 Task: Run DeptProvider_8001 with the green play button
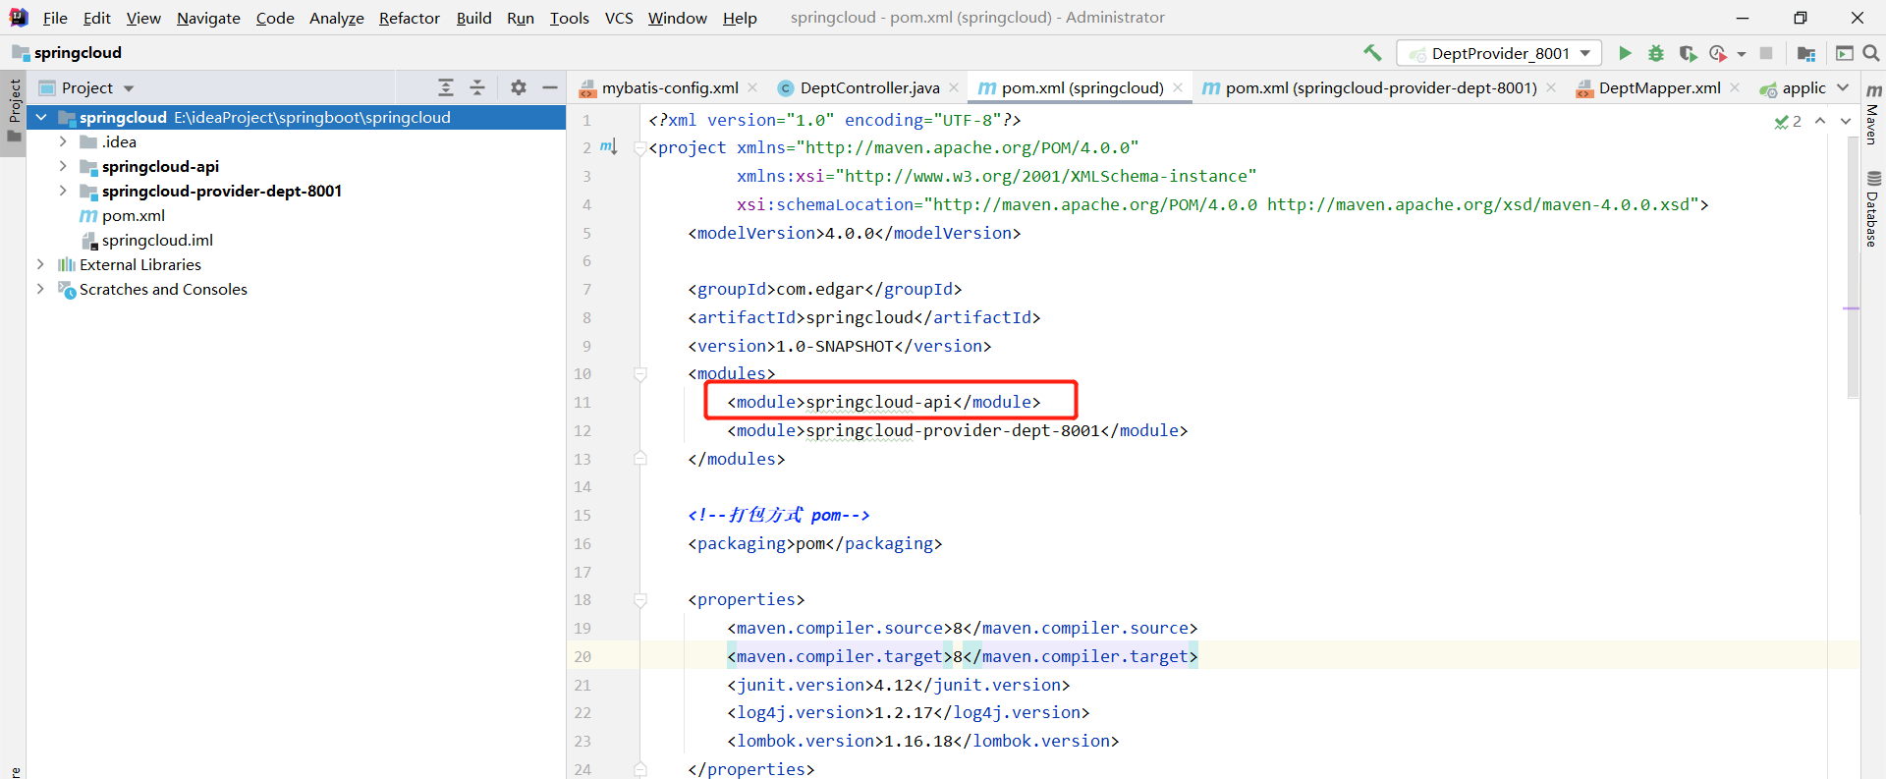point(1625,53)
